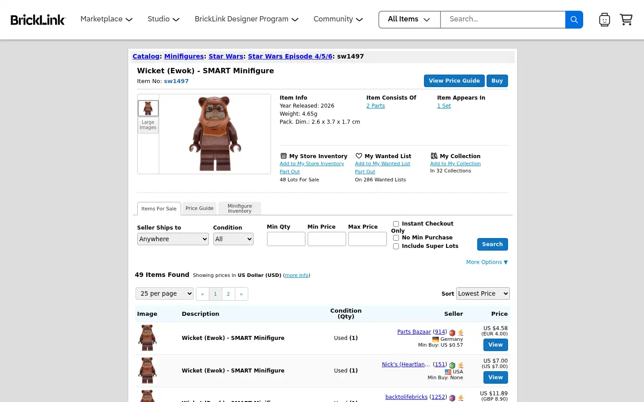Click Add to My Store Inventory link

(312, 164)
